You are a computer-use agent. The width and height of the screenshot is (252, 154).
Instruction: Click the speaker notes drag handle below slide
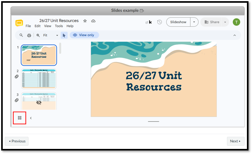[153, 121]
